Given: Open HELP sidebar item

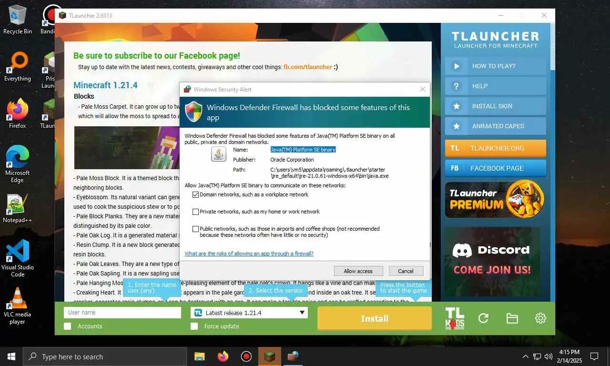Looking at the screenshot, I should click(496, 86).
